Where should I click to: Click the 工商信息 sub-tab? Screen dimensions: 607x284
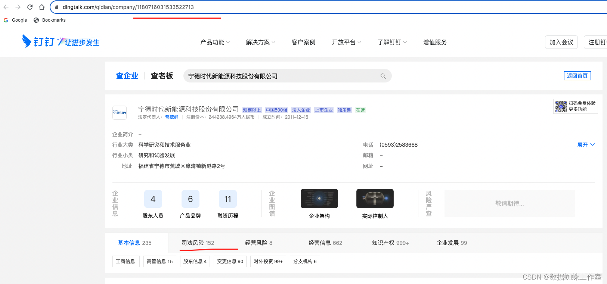point(126,261)
